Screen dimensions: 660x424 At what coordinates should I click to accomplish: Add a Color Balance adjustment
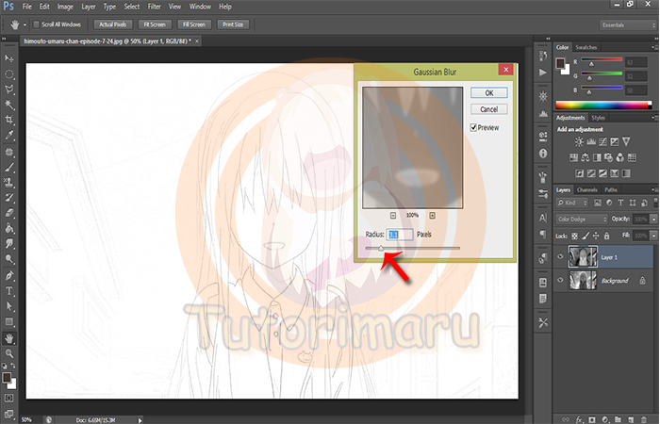pos(586,157)
